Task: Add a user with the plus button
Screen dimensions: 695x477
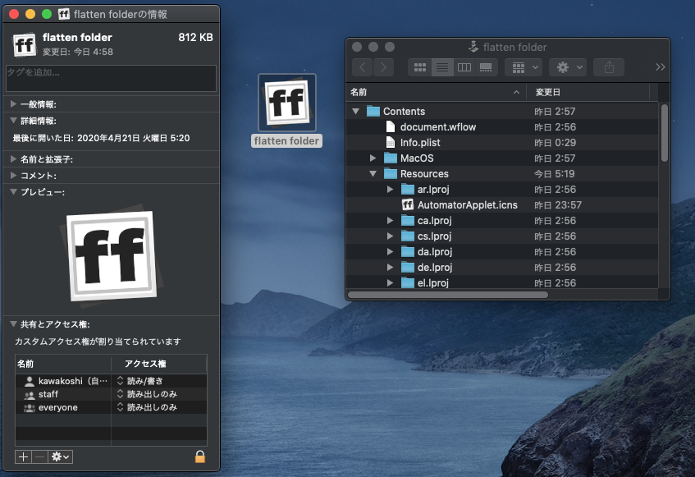Action: (x=23, y=456)
